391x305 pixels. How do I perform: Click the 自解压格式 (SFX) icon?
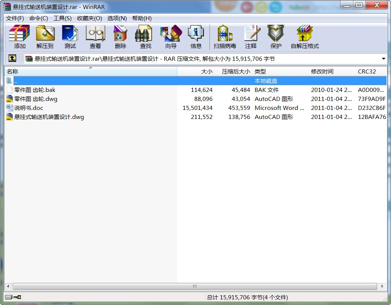point(305,33)
